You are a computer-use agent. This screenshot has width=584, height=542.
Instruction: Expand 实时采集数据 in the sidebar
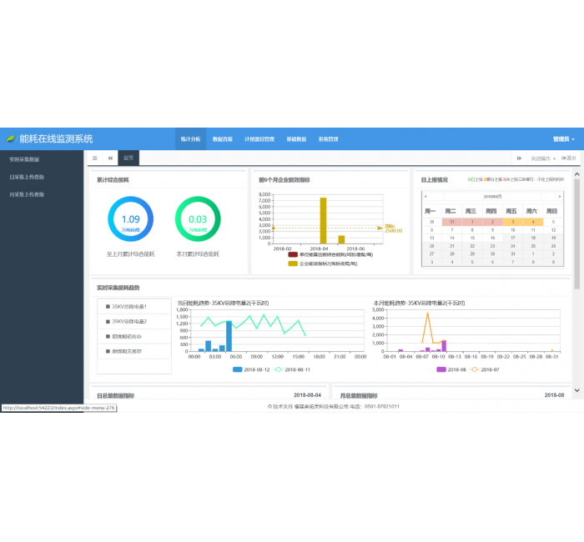click(x=25, y=158)
